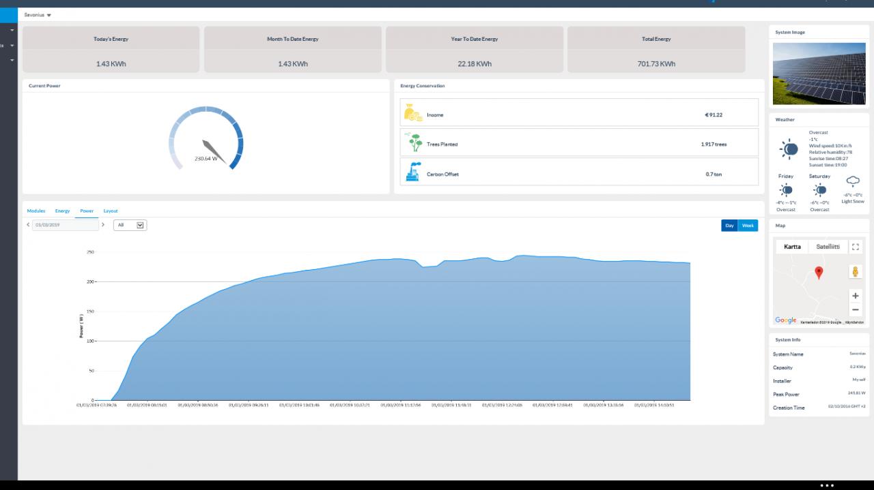Expand the first sidebar menu arrow

(12, 30)
